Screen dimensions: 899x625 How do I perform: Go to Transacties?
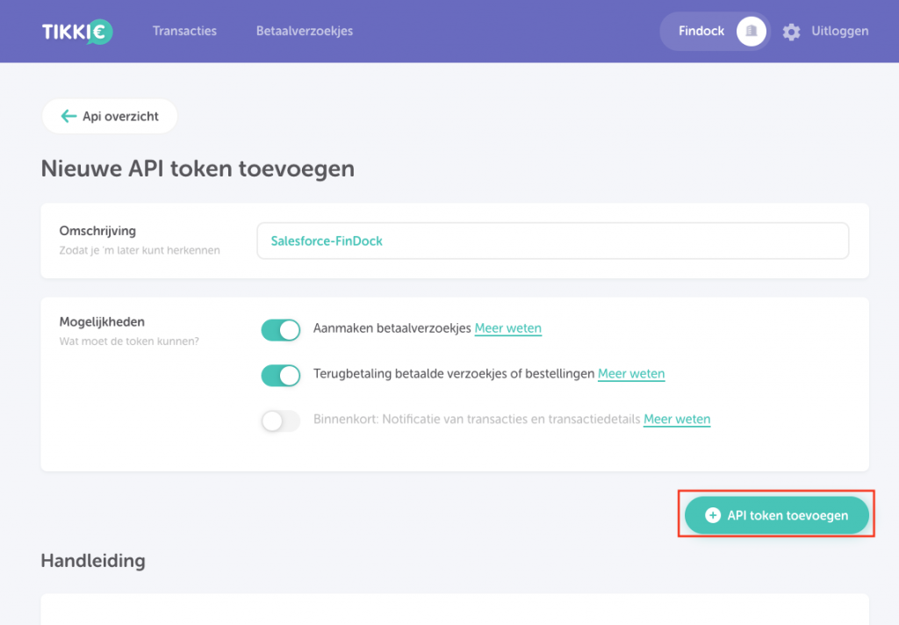(184, 31)
